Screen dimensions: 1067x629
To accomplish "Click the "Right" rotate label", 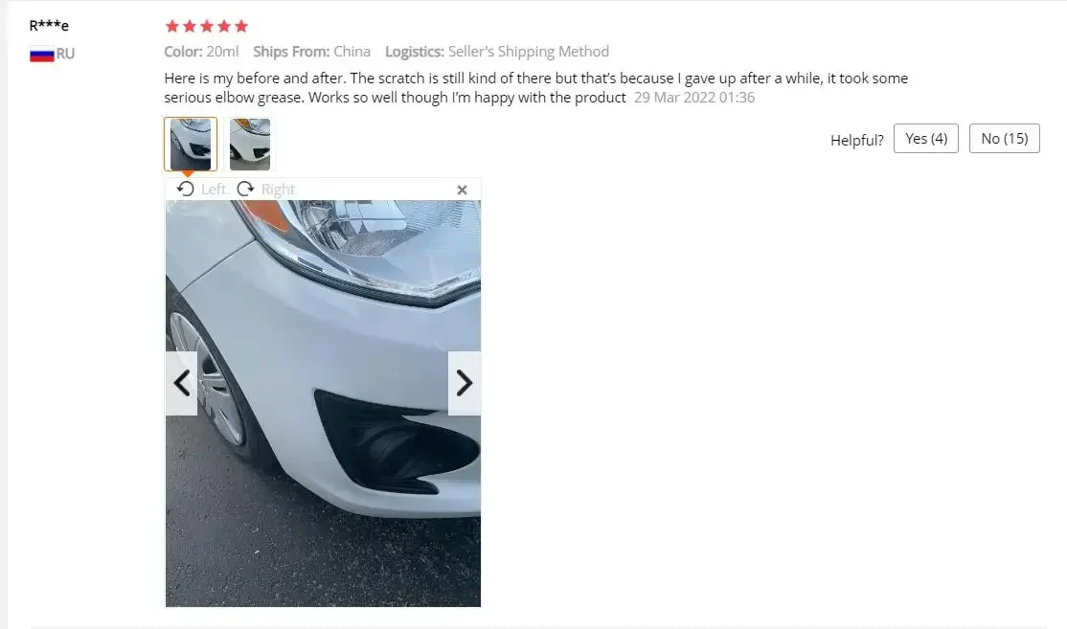I will point(279,189).
